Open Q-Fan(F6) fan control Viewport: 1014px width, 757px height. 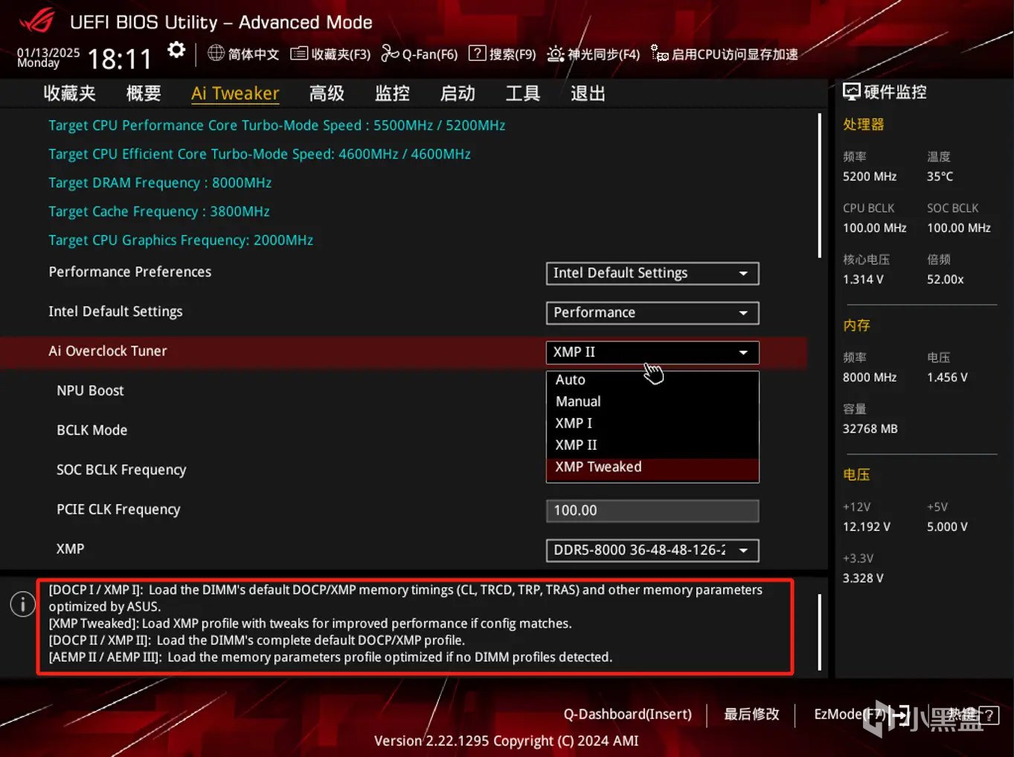(x=420, y=54)
